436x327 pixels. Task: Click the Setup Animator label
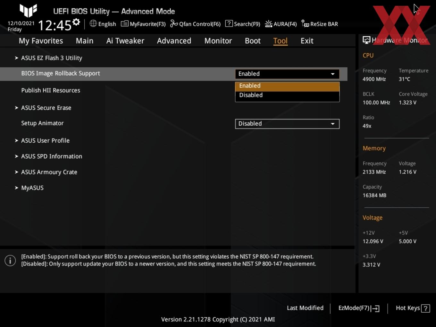[x=42, y=123]
